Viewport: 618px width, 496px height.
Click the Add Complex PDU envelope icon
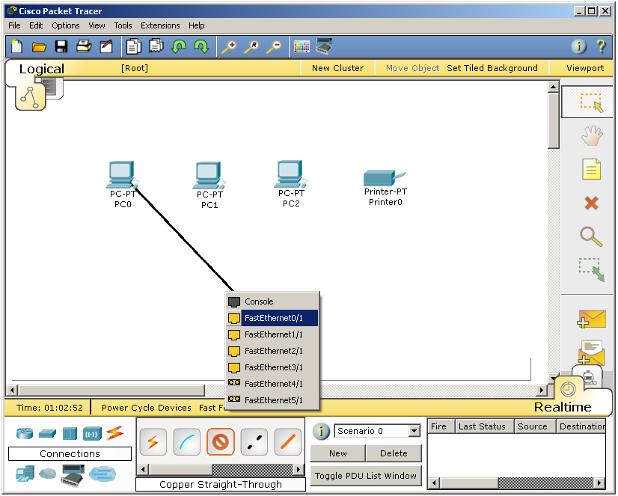coord(591,352)
